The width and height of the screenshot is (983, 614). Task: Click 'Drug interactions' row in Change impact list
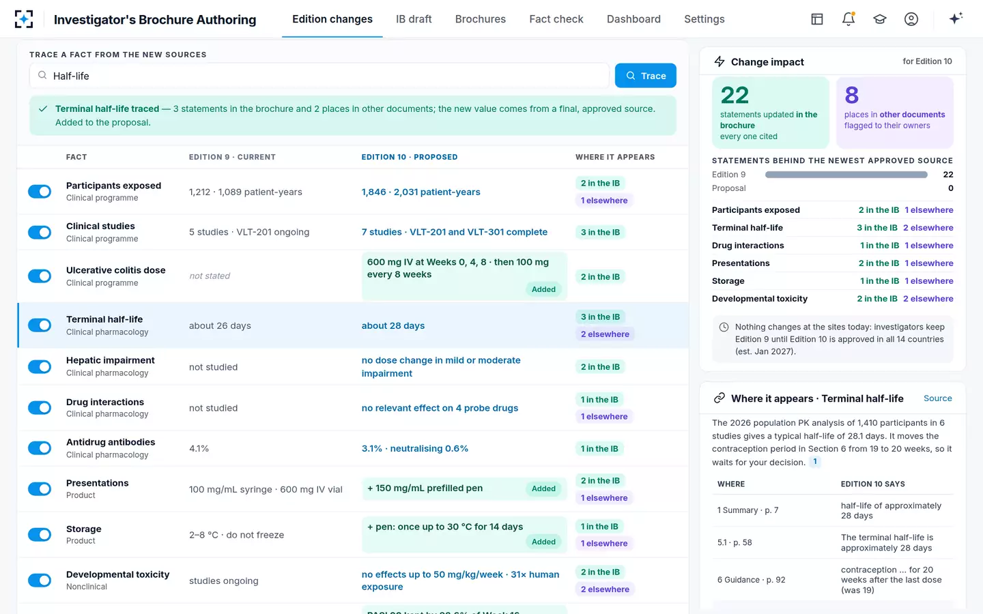pyautogui.click(x=833, y=246)
